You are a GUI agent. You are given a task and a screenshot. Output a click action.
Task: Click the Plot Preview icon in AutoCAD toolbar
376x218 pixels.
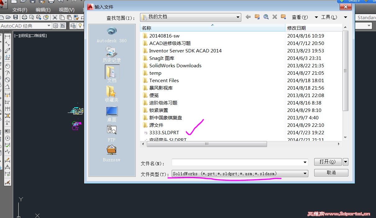pyautogui.click(x=32, y=17)
